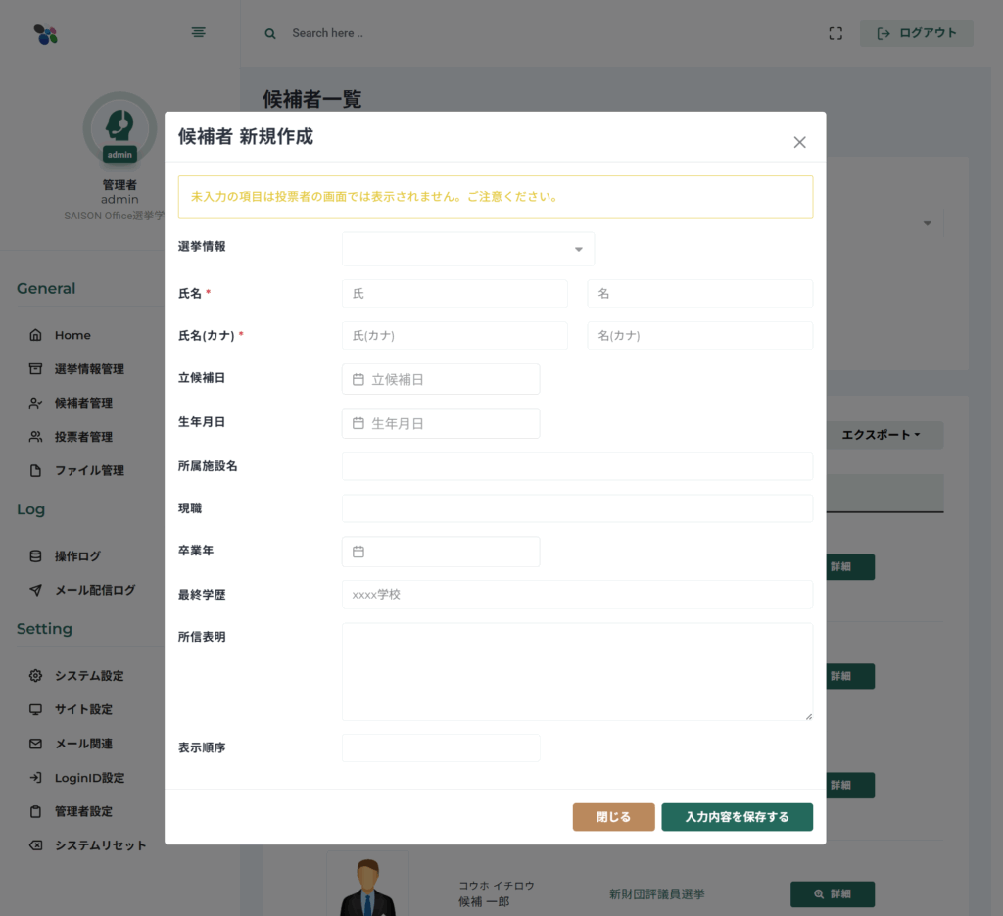The height and width of the screenshot is (916, 1003).
Task: Click the メール配信ログ send icon
Action: click(36, 590)
